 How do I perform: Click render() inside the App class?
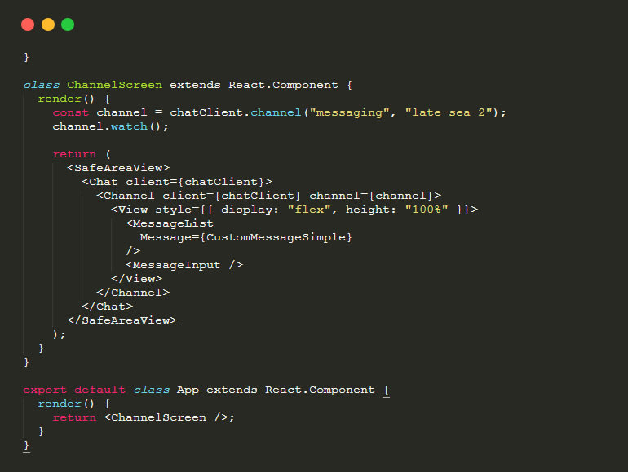tap(66, 404)
